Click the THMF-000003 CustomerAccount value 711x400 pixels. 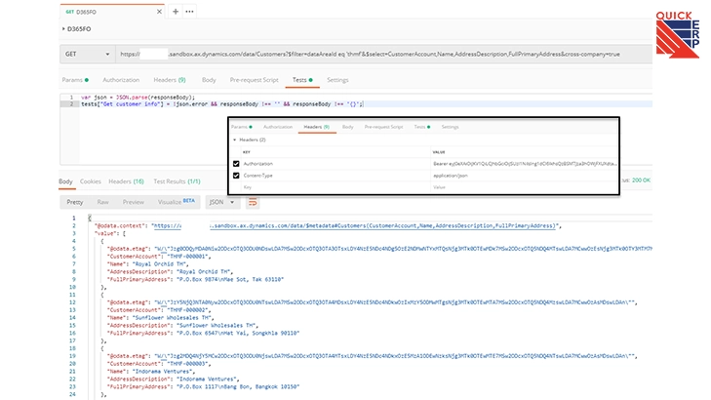tap(189, 364)
